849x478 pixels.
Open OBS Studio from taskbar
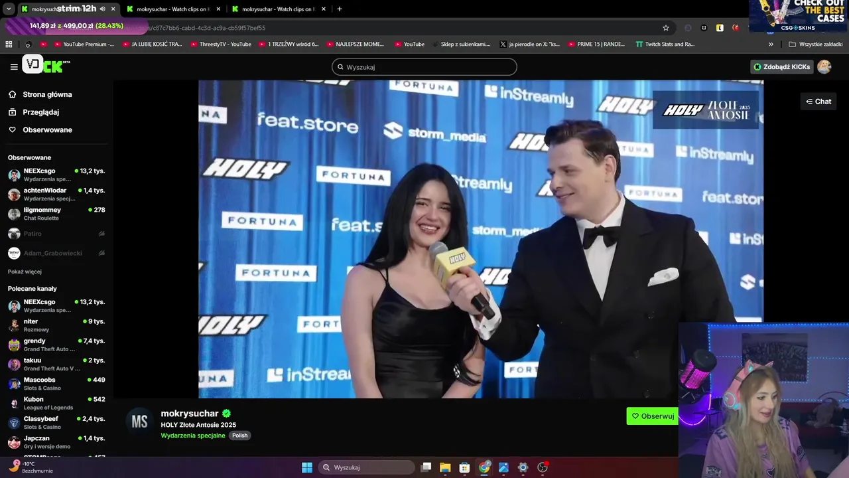(543, 467)
